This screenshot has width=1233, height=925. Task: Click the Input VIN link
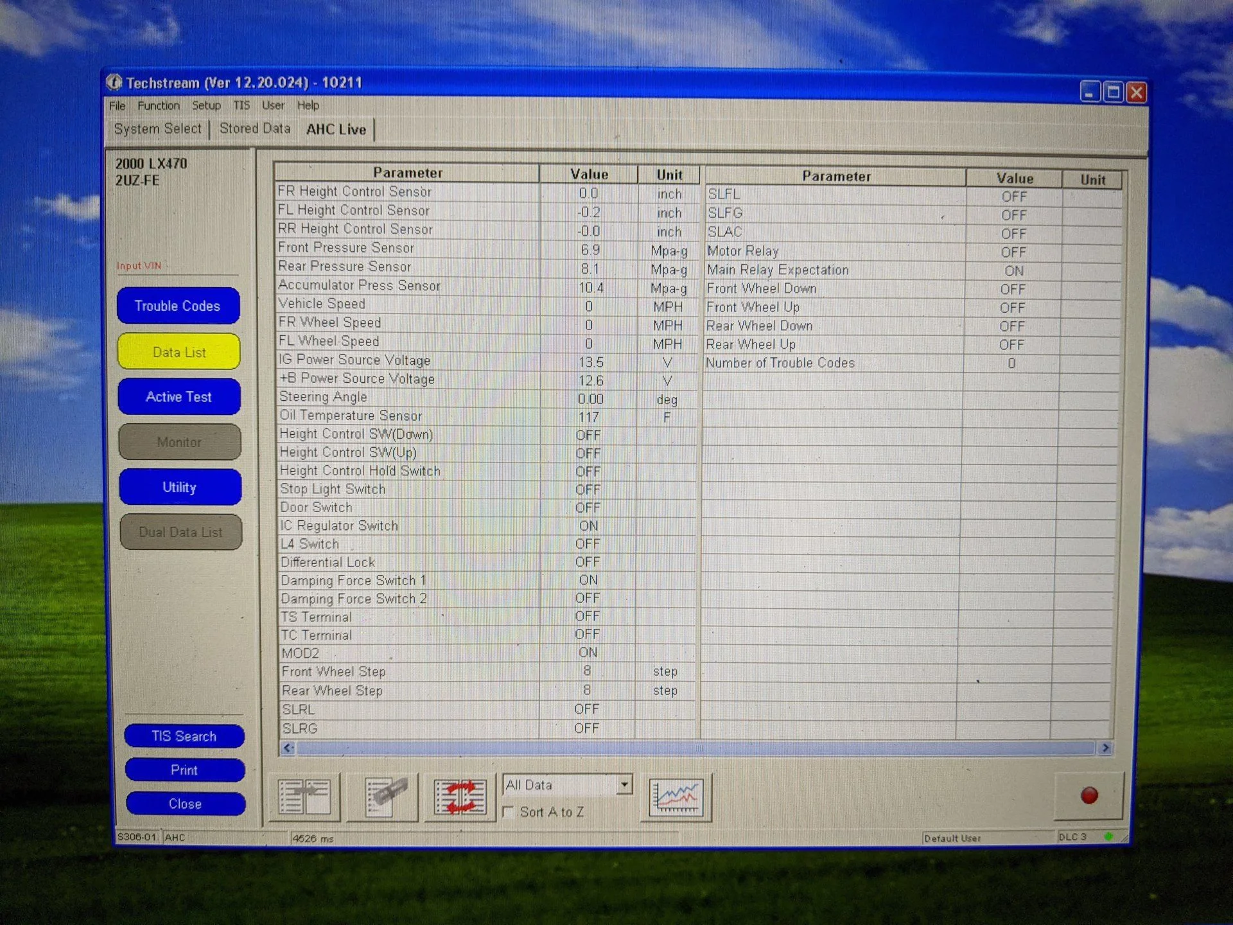click(x=139, y=266)
